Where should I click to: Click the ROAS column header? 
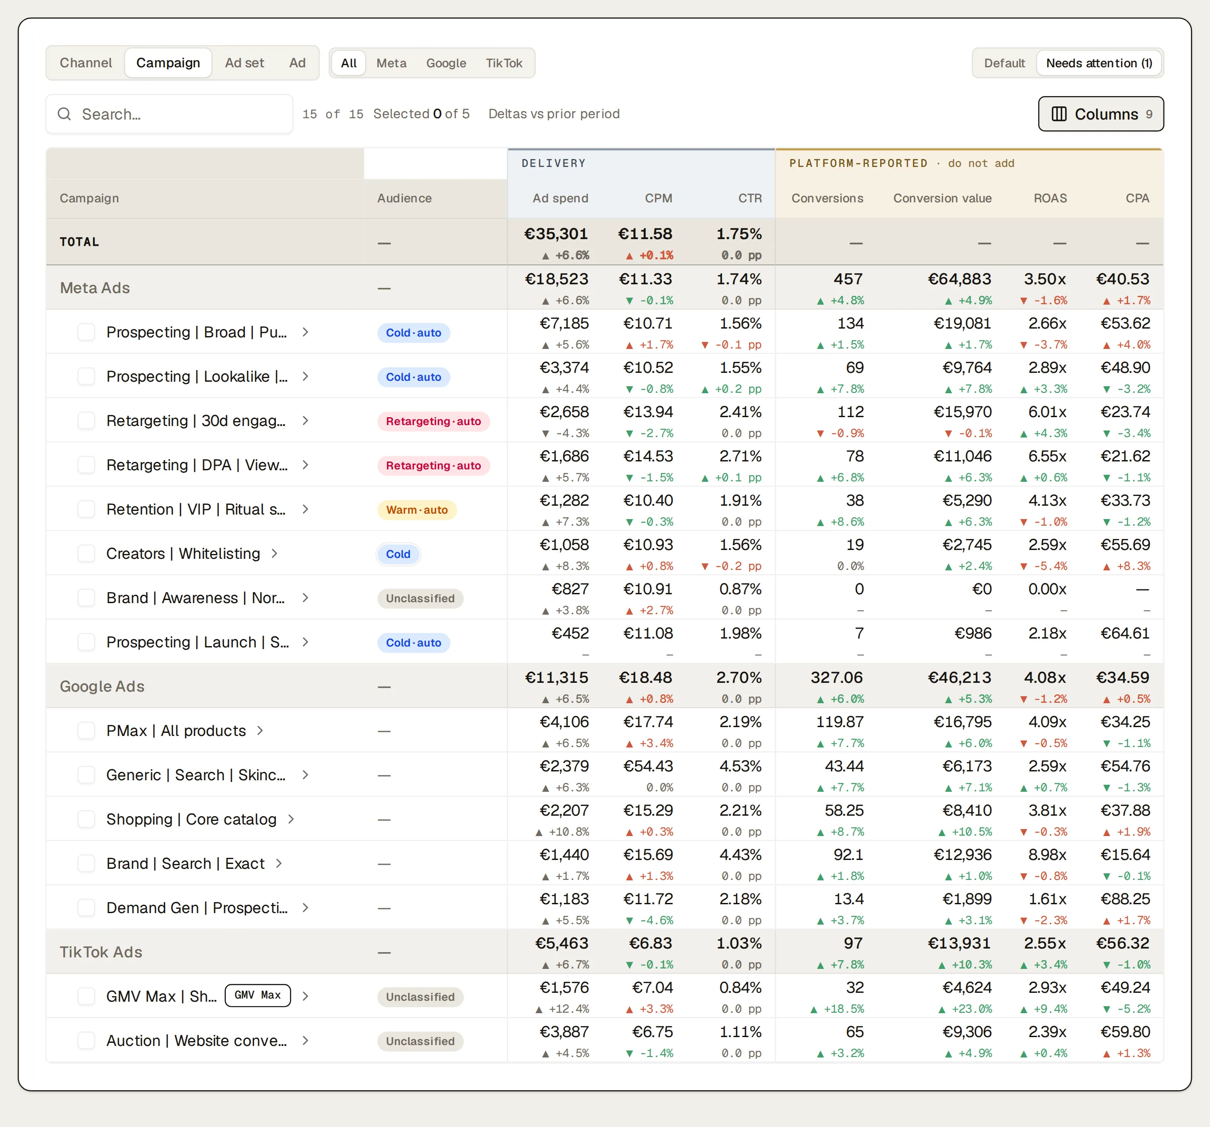pos(1050,198)
